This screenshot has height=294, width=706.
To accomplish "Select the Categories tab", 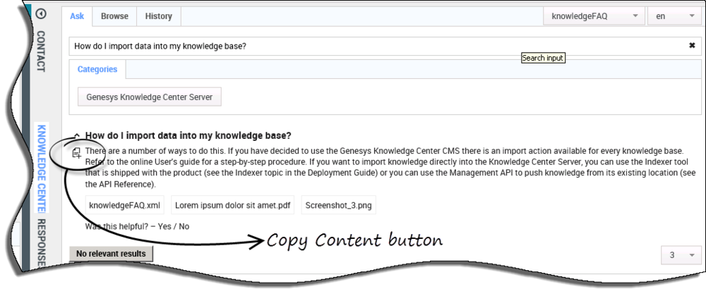I will tap(97, 69).
